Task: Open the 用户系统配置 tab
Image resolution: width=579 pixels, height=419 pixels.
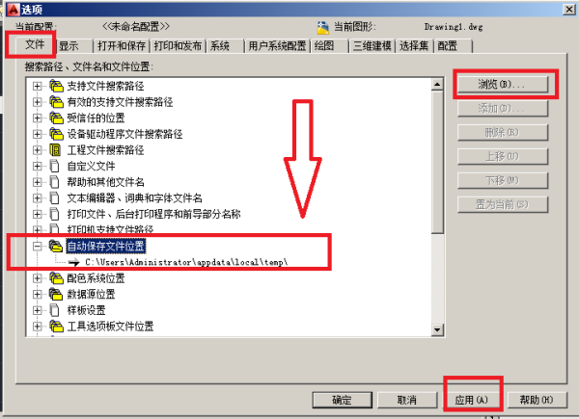Action: tap(277, 46)
